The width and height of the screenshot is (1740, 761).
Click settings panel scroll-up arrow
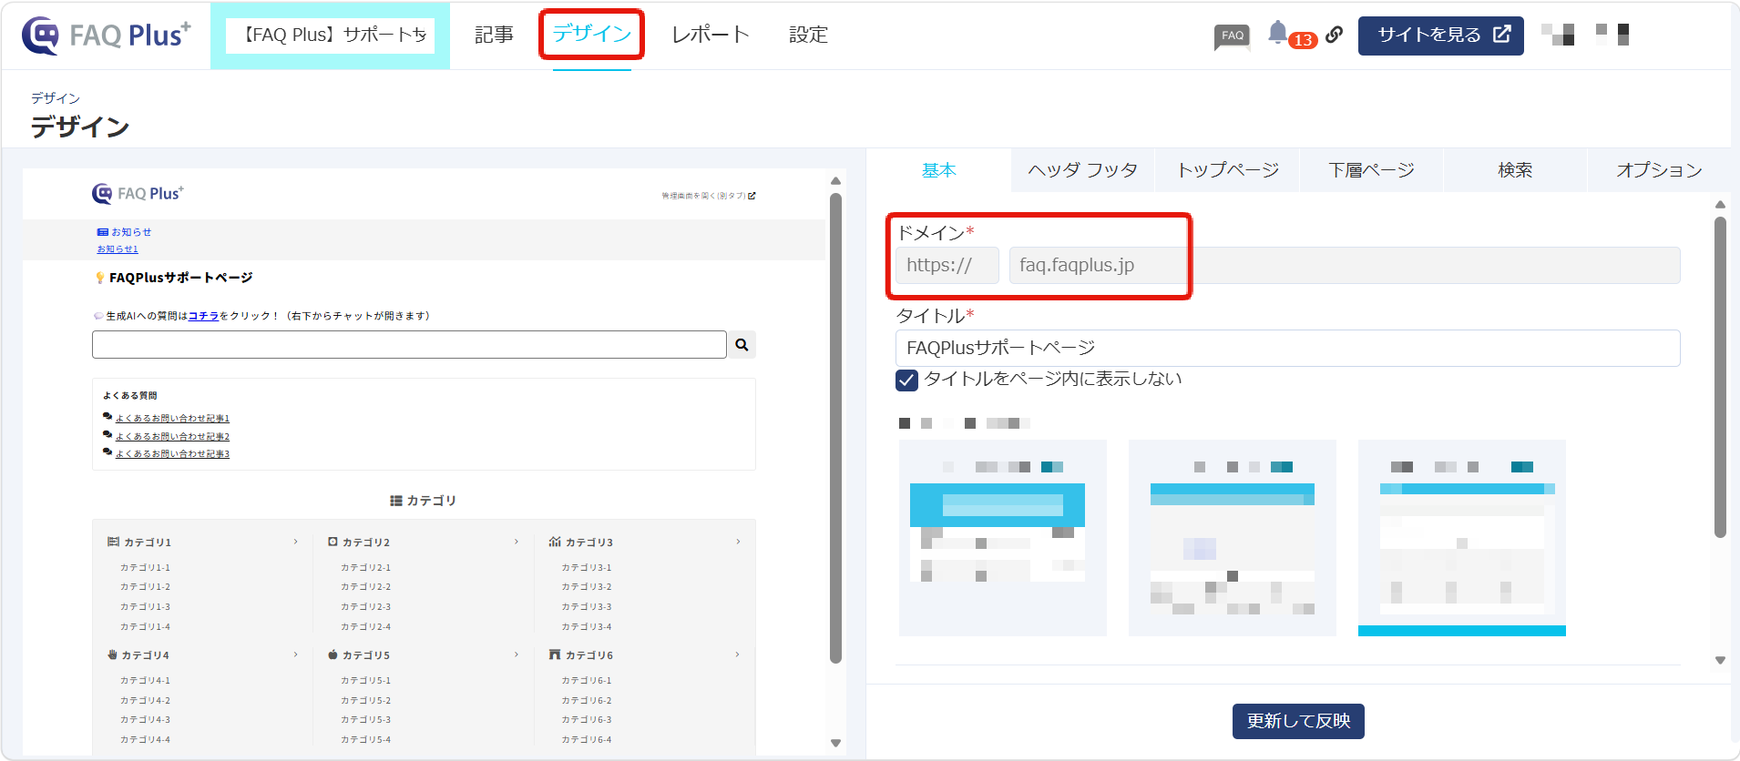[x=1720, y=205]
